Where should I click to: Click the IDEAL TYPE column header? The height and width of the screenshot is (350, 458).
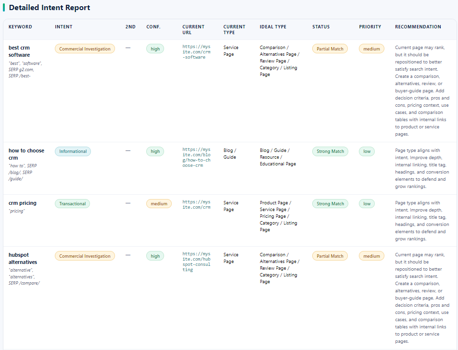[273, 27]
